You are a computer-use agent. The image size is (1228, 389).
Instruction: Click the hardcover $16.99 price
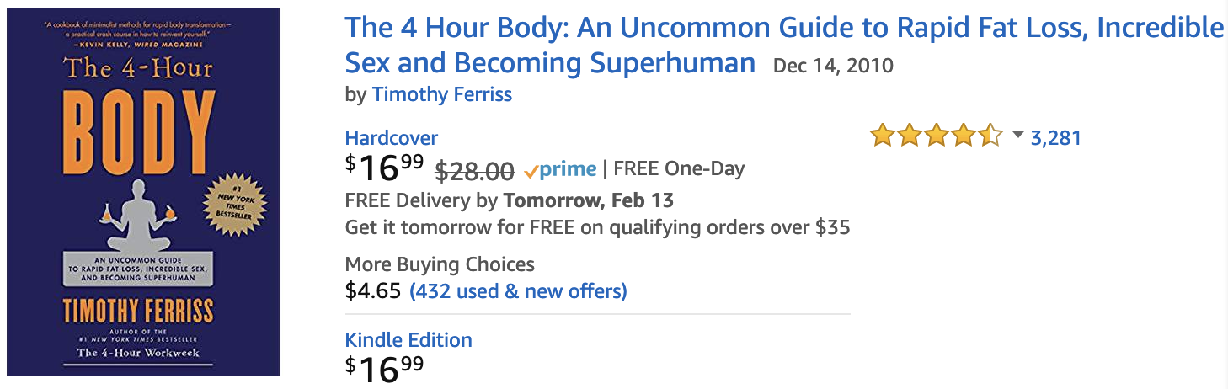click(x=385, y=168)
